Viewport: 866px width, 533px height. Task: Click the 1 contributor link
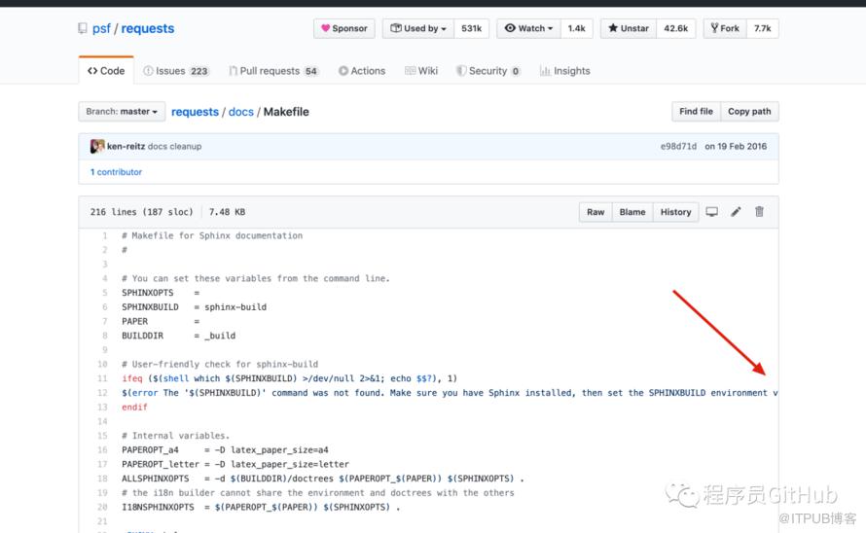[x=116, y=172]
